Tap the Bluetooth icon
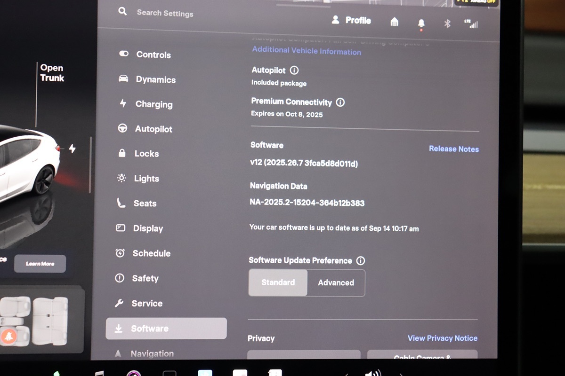 click(447, 23)
